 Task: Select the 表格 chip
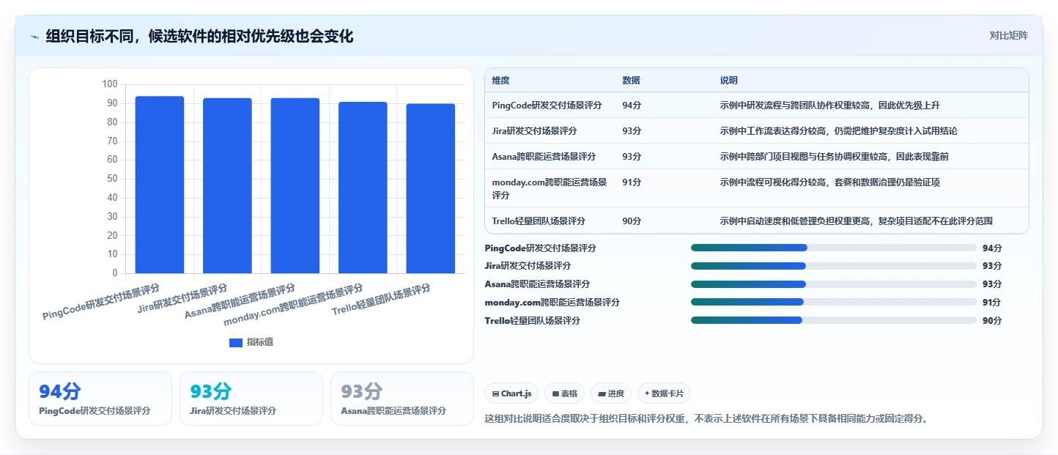pyautogui.click(x=564, y=393)
